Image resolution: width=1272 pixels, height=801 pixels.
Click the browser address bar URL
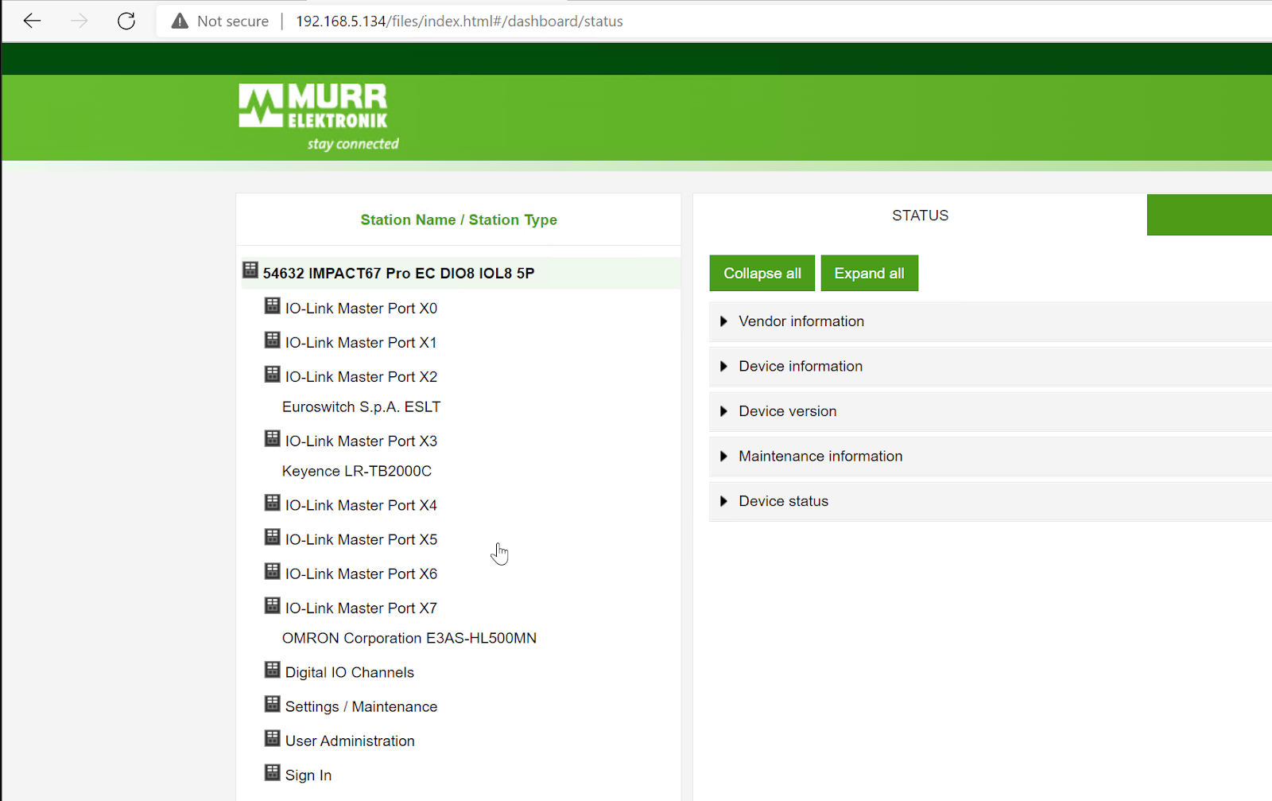click(460, 21)
